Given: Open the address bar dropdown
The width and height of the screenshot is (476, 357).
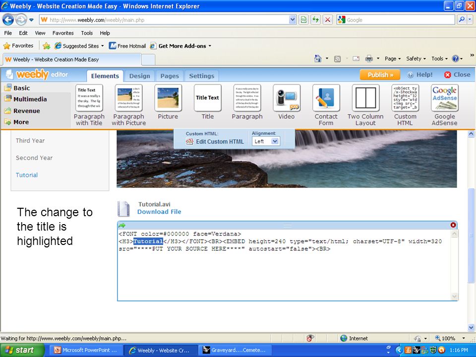Looking at the screenshot, I should pyautogui.click(x=293, y=20).
